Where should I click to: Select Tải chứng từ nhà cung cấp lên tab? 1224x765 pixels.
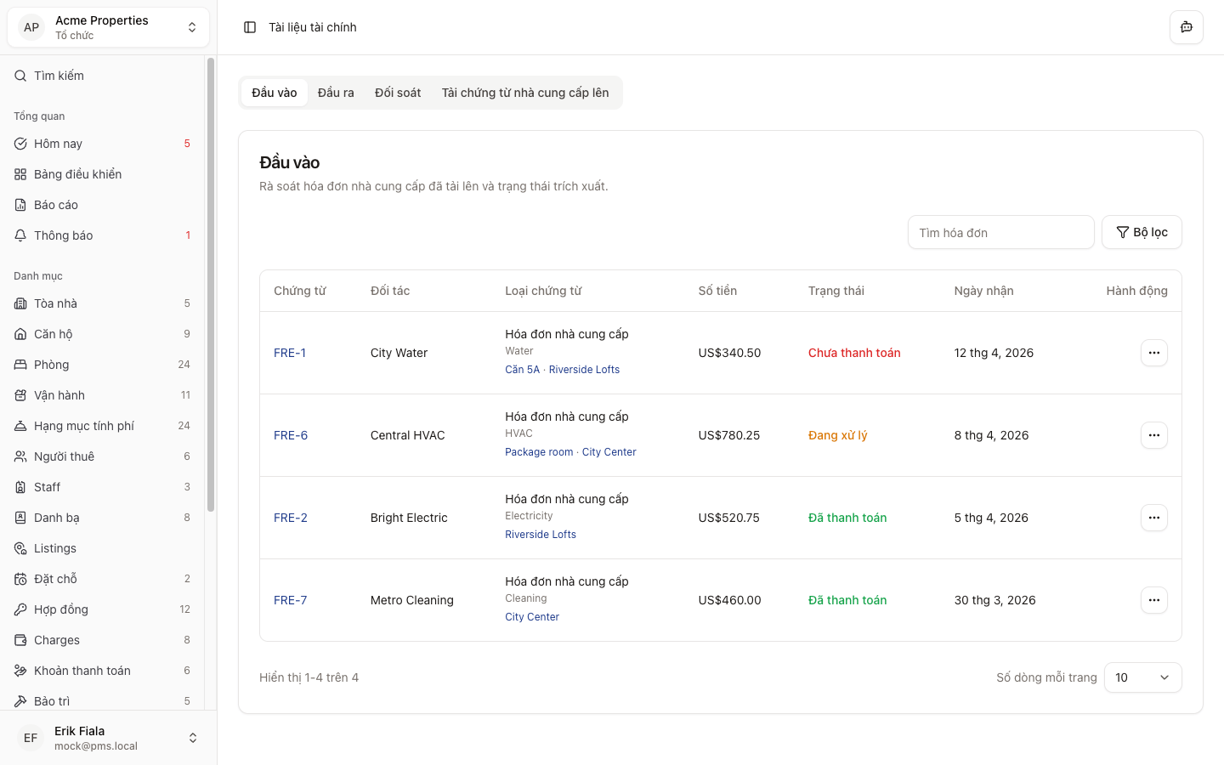pos(524,93)
